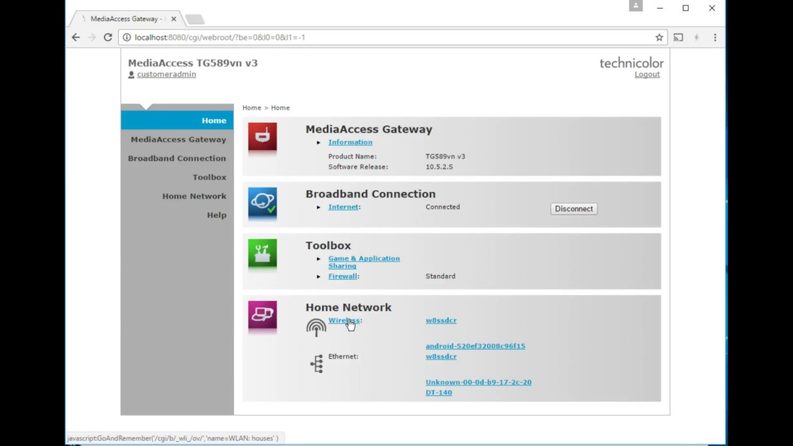Click the 'TG589vn v3' product name value
Viewport: 793px width, 446px height.
[445, 157]
